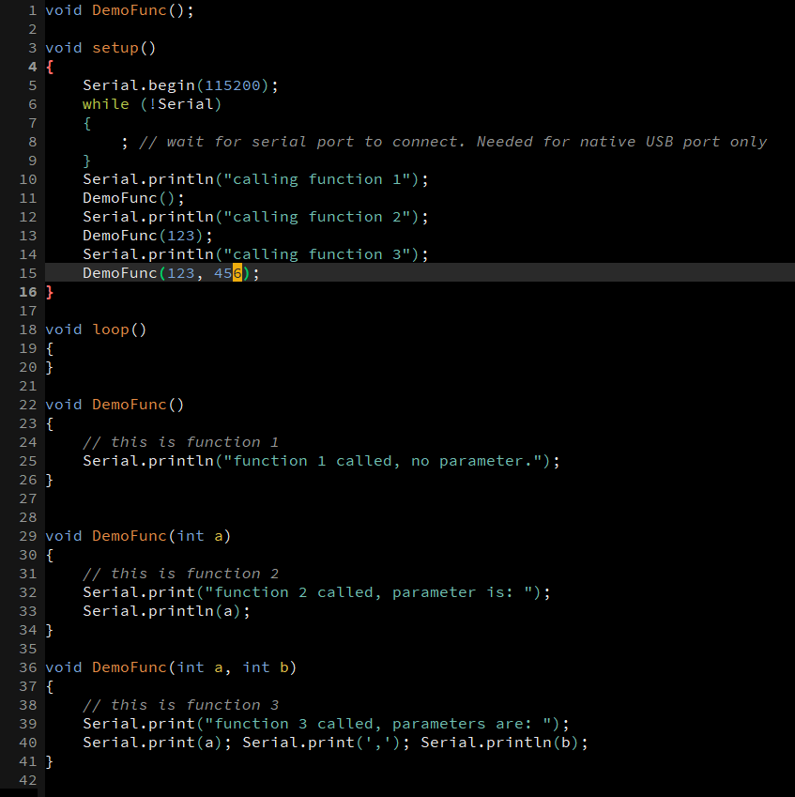795x797 pixels.
Task: Click the comment about native USB port
Action: point(453,142)
